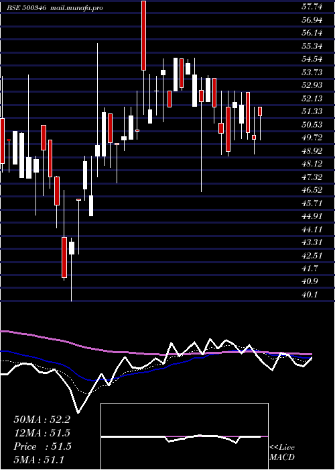
Task: Pick the 53.73 price axis value
Action: click(312, 72)
